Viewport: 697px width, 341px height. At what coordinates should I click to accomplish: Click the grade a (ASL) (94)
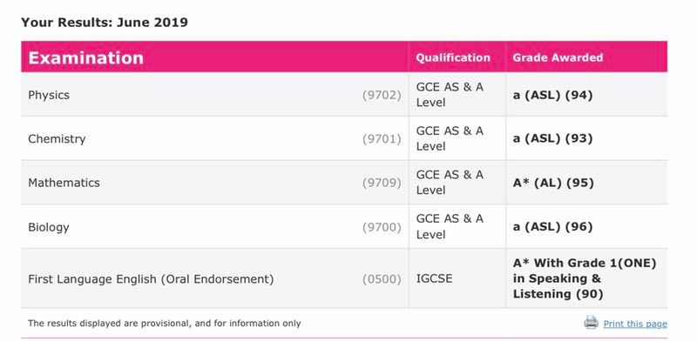coord(552,95)
